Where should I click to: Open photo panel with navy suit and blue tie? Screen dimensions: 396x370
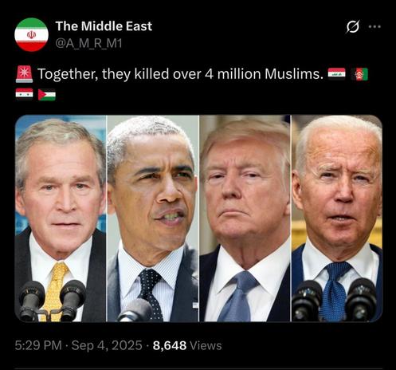337,218
